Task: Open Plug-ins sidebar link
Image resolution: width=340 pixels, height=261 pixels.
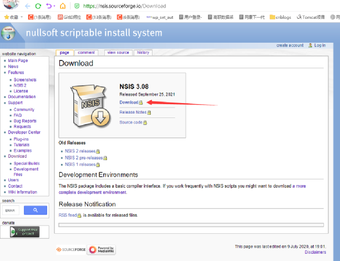Action: (21, 139)
